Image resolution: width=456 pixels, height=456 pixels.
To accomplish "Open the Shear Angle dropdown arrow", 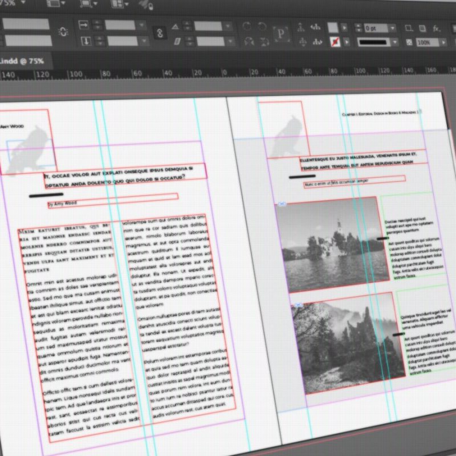I will [x=231, y=42].
